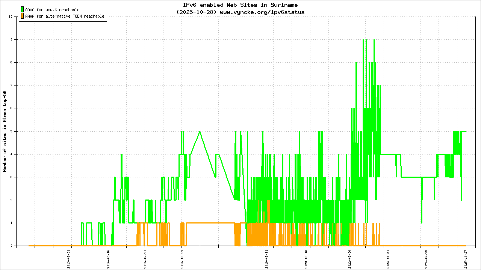Click the chart title 'IPv6-enabled Web Sites in Suriname'

coord(240,5)
